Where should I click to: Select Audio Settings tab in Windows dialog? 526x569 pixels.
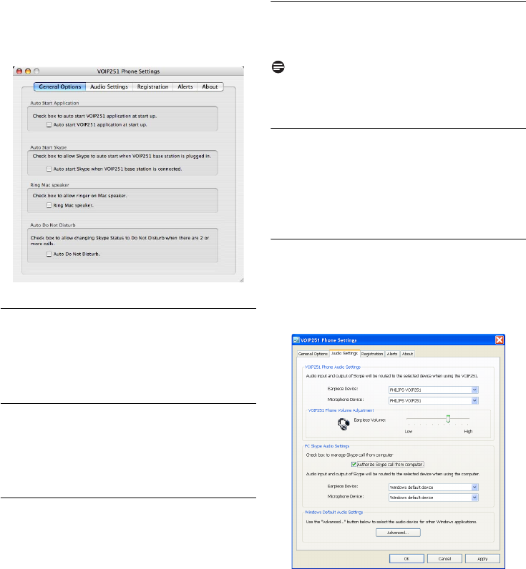click(344, 353)
